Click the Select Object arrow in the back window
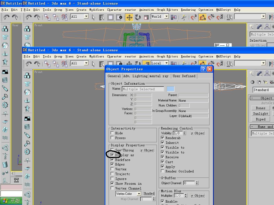The height and width of the screenshot is (205, 274). coord(93,17)
